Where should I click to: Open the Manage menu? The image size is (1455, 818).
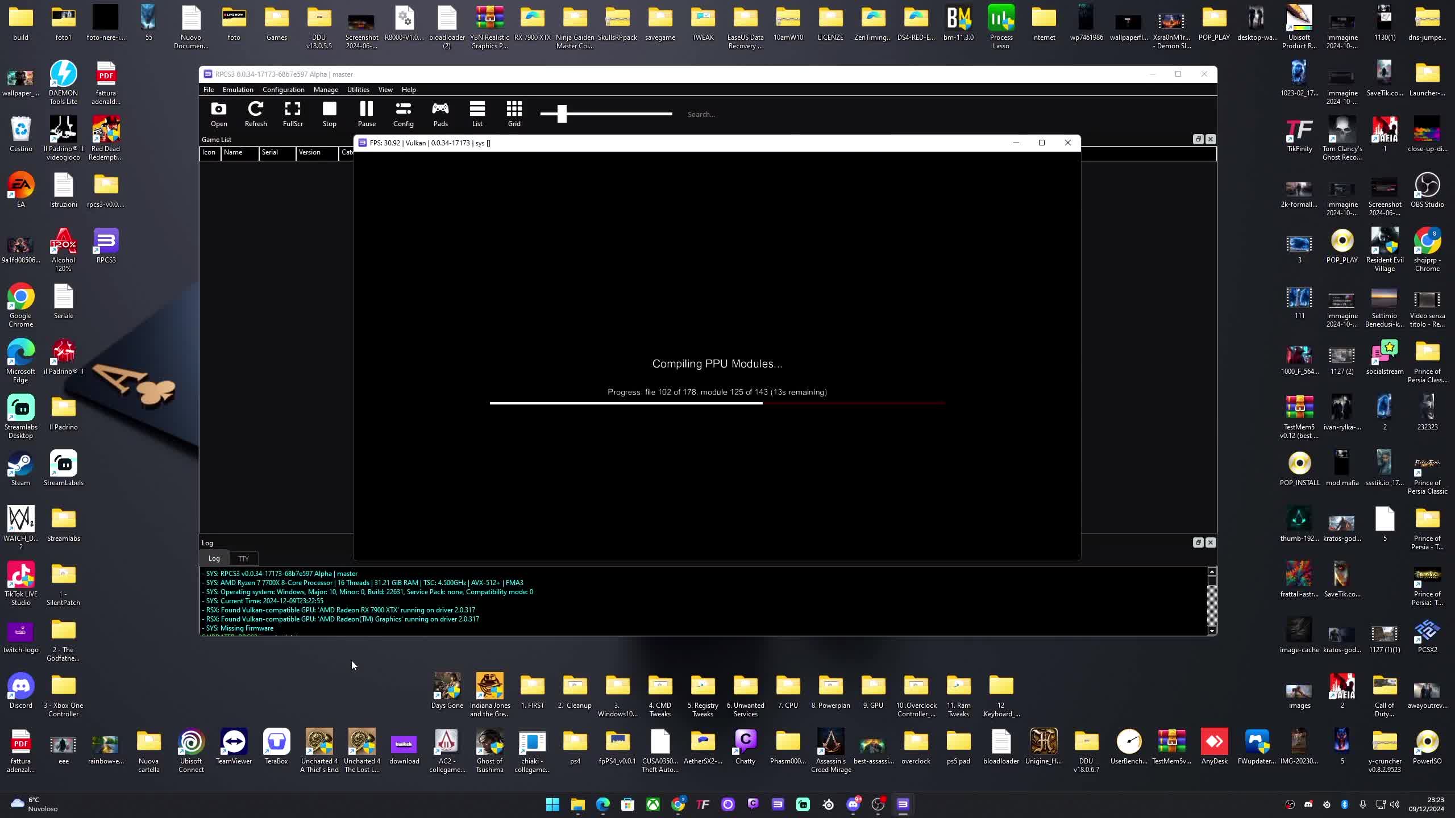pyautogui.click(x=326, y=90)
